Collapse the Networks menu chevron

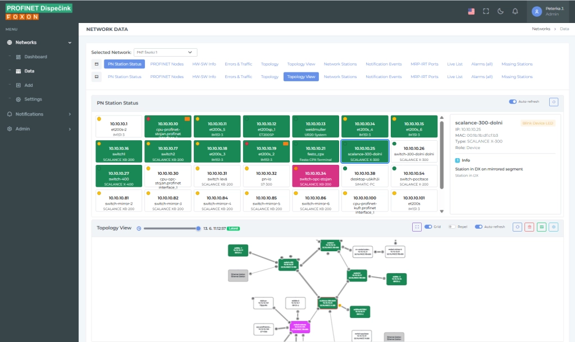click(70, 43)
